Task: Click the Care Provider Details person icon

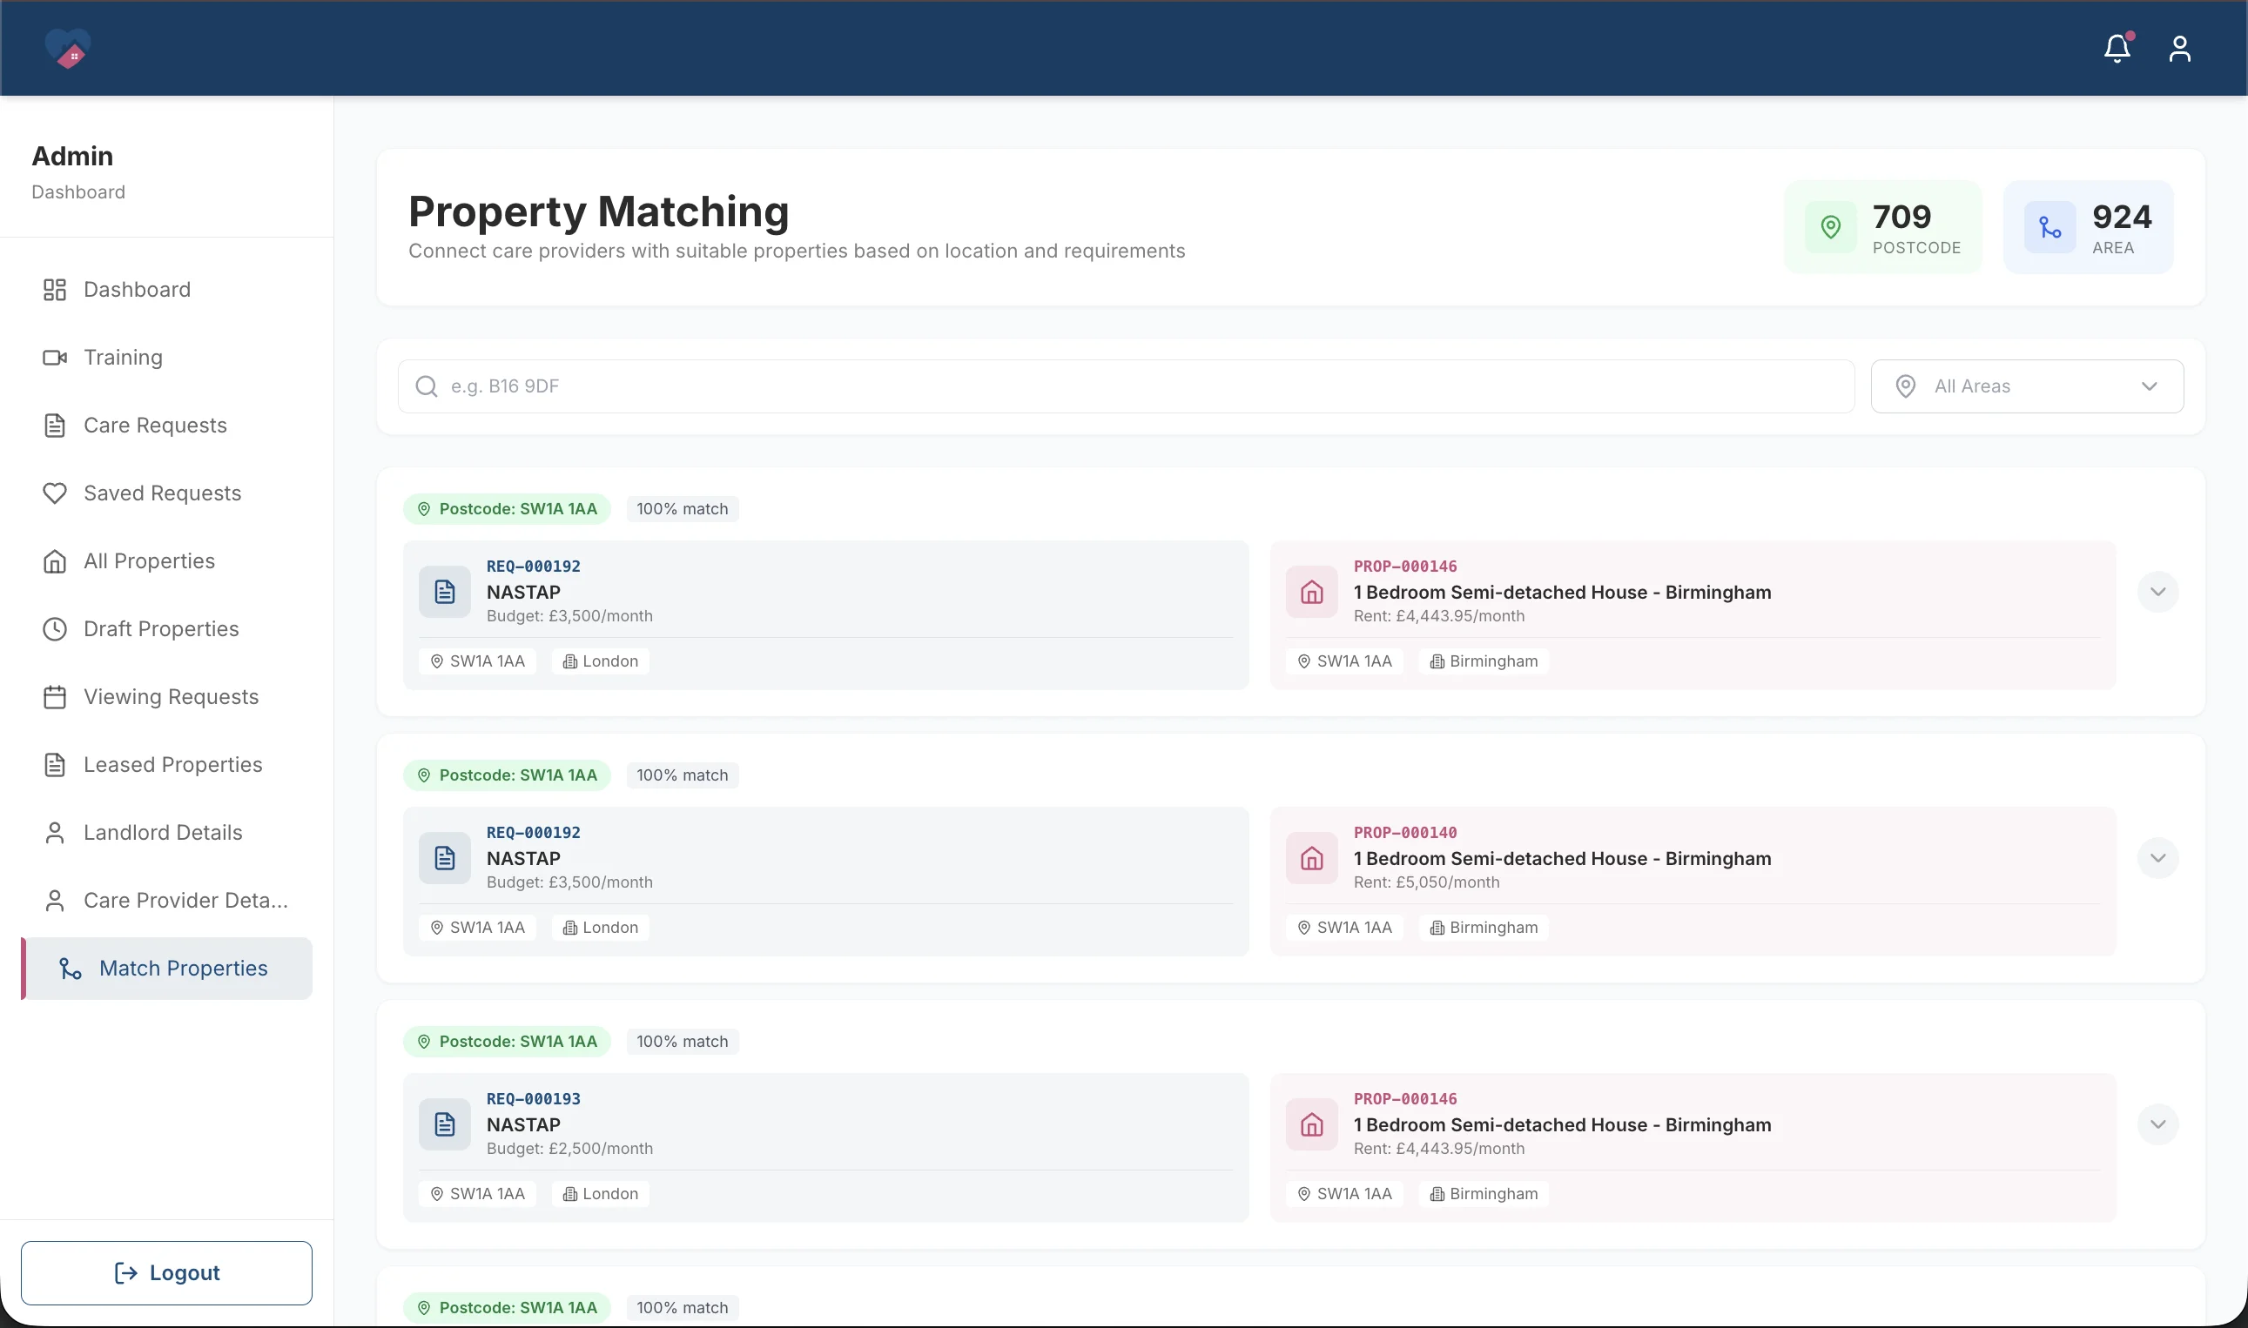Action: pos(55,900)
